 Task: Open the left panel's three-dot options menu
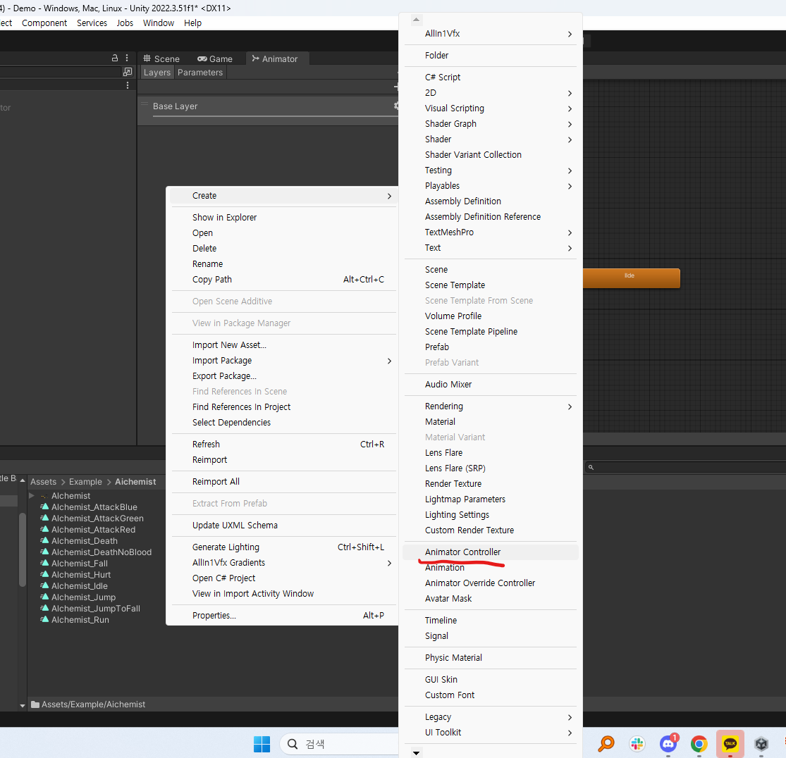[127, 58]
